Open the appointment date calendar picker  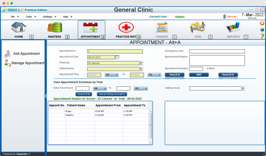117,57
